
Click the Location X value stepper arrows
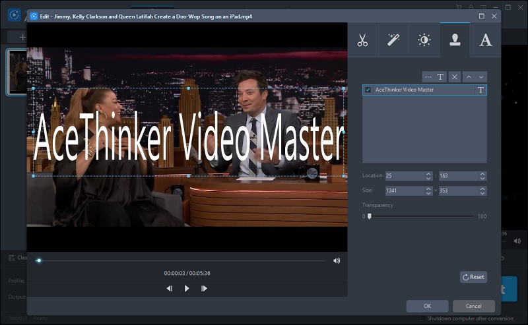[x=428, y=176]
